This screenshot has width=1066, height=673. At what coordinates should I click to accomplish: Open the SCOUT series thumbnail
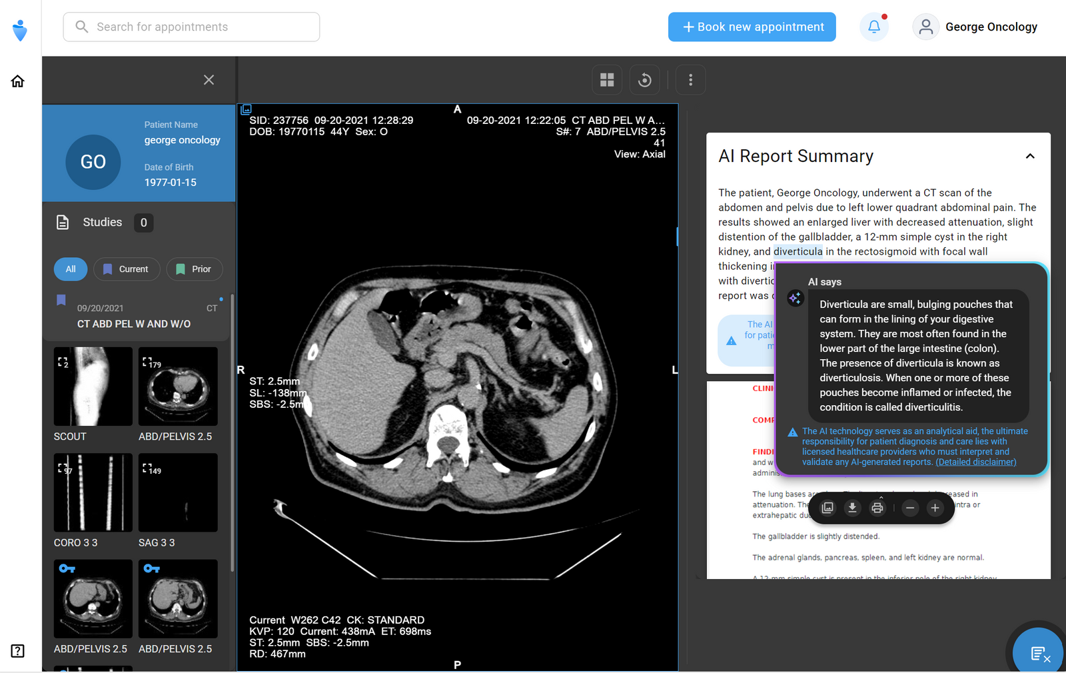point(93,386)
